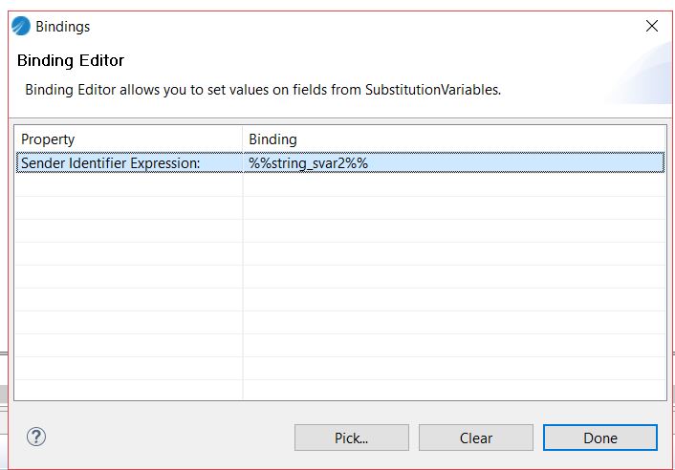
Task: Click the Binding Editor heading
Action: point(71,61)
